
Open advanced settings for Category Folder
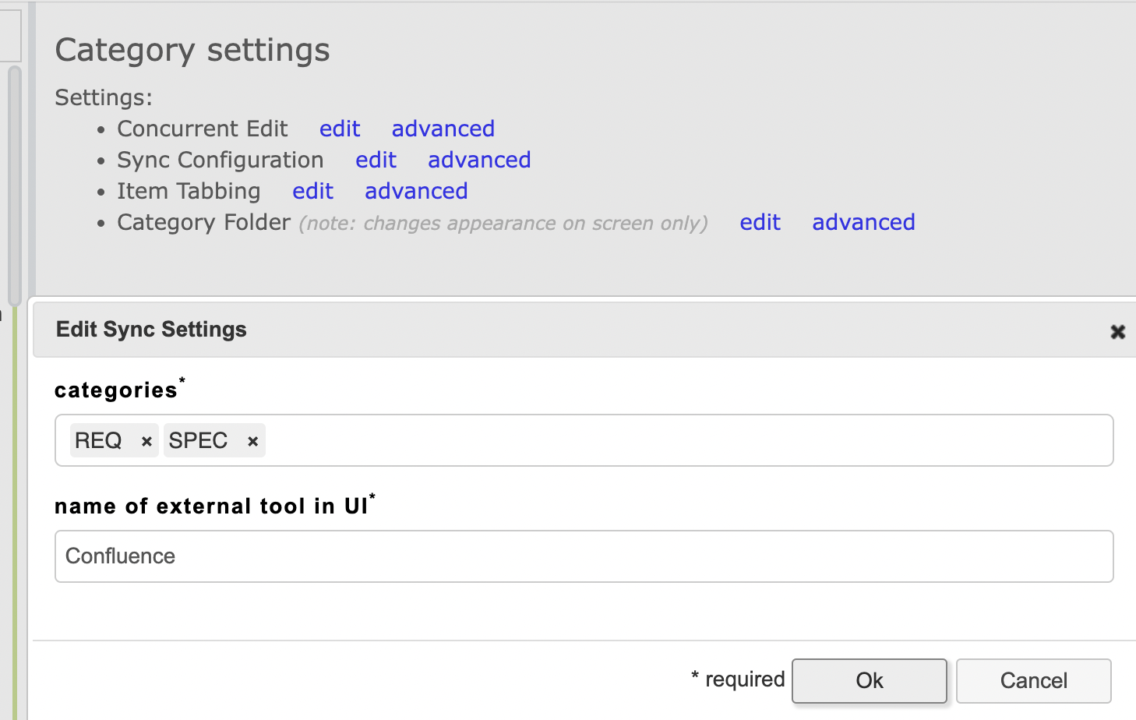click(x=863, y=222)
